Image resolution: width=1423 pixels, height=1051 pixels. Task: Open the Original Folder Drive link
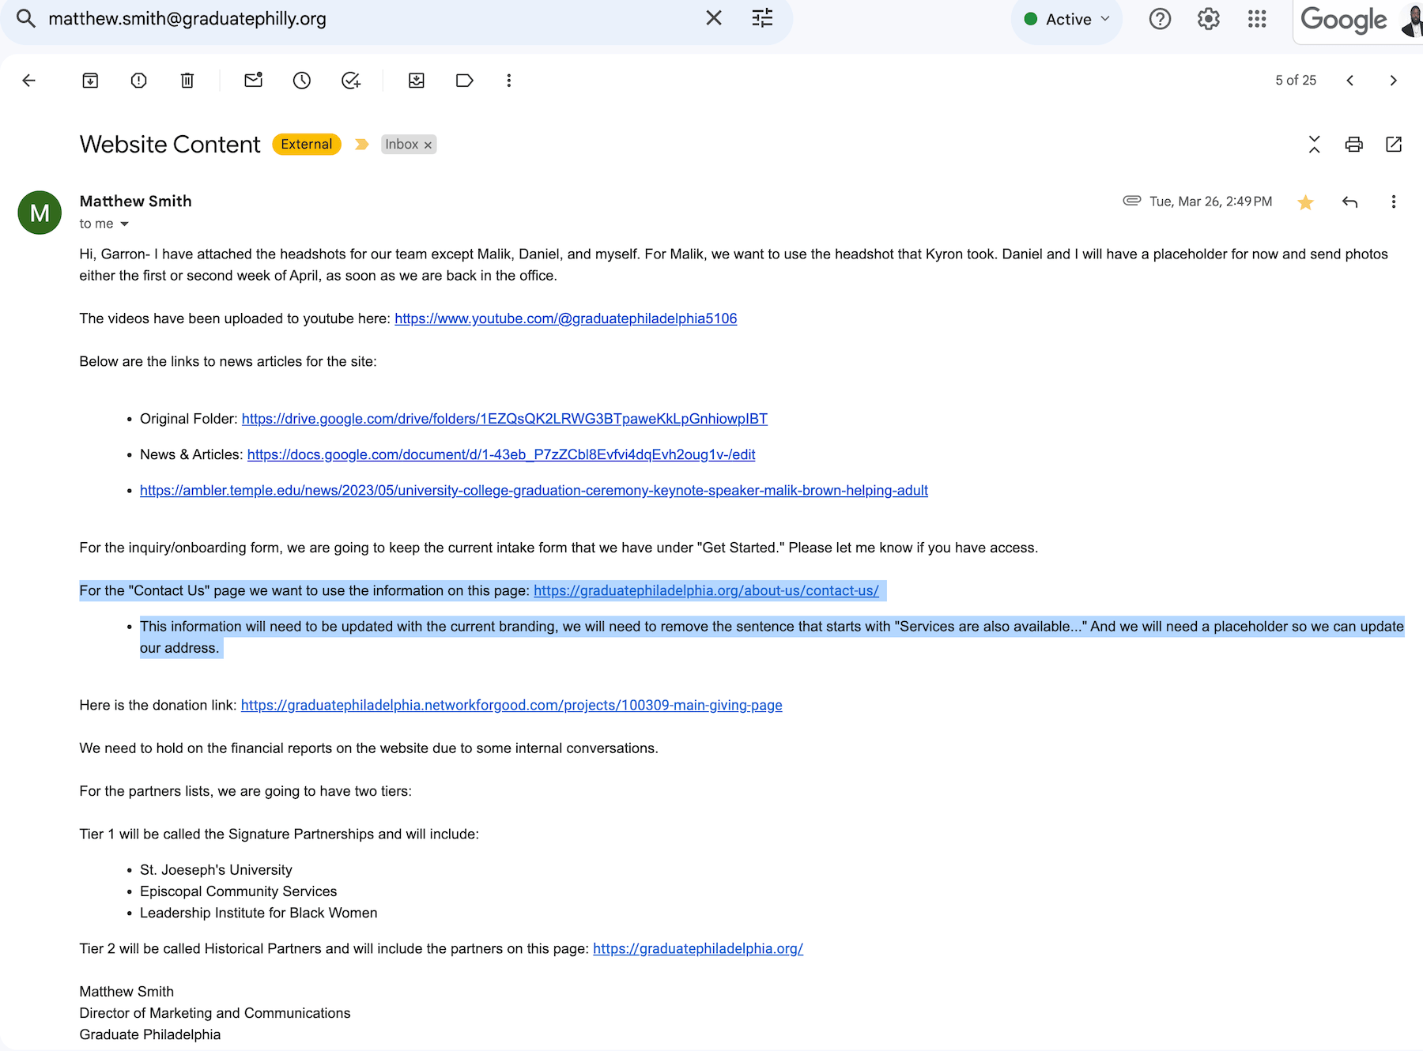tap(504, 419)
